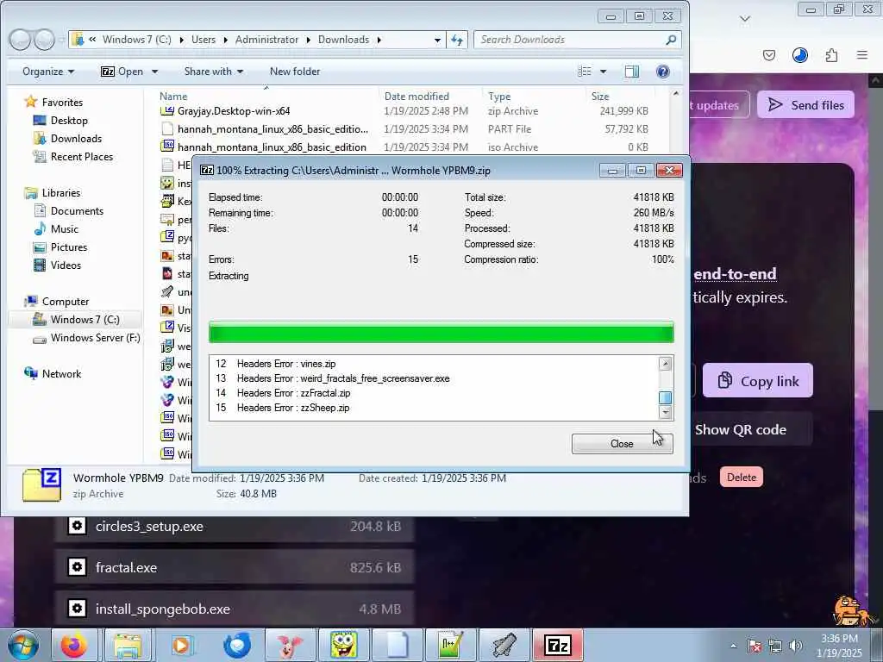
Task: Create a New folder from toolbar
Action: pyautogui.click(x=295, y=72)
